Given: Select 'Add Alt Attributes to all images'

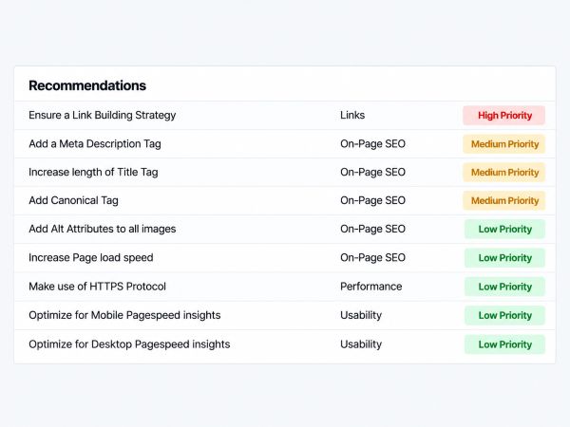Looking at the screenshot, I should pyautogui.click(x=103, y=229).
